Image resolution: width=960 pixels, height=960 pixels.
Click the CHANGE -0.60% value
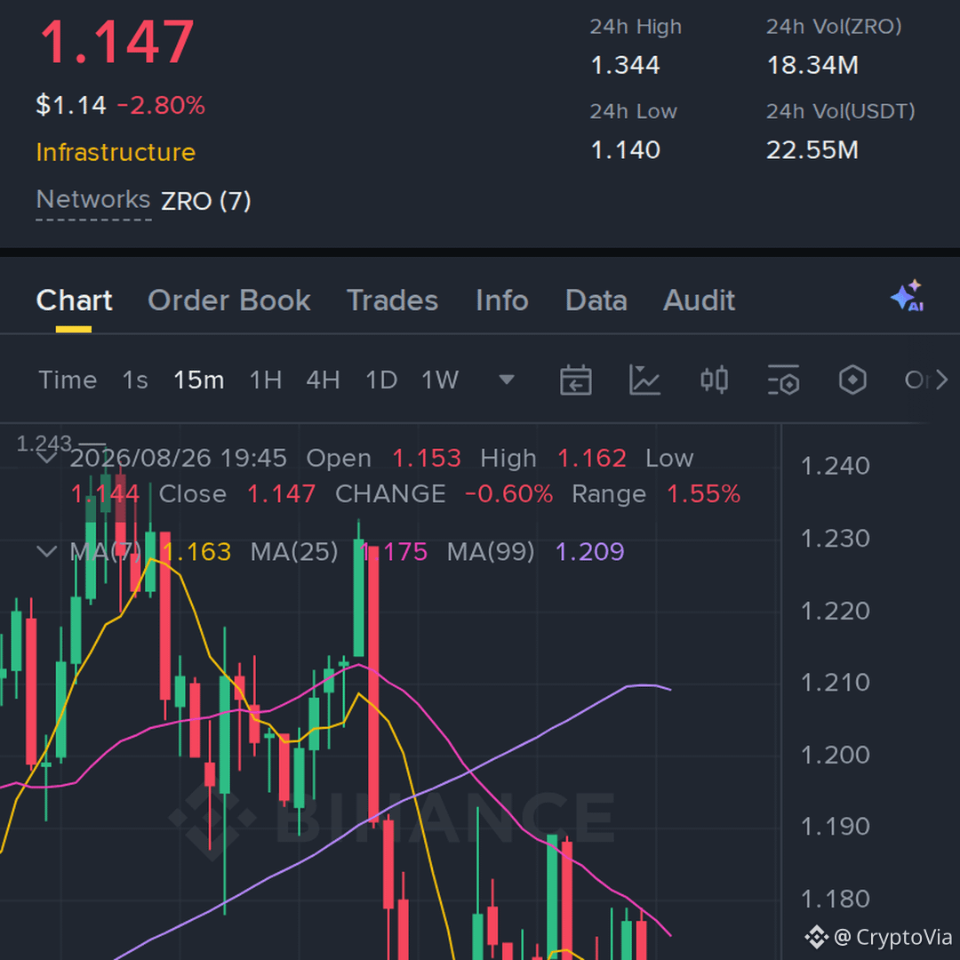508,494
